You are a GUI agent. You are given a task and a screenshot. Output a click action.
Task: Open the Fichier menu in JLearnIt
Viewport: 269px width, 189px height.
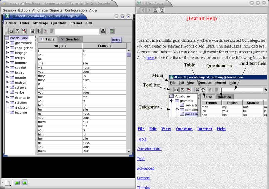tap(11, 23)
